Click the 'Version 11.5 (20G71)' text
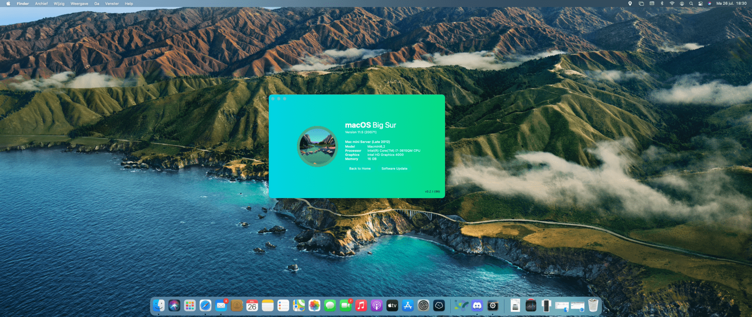The height and width of the screenshot is (317, 752). 360,132
